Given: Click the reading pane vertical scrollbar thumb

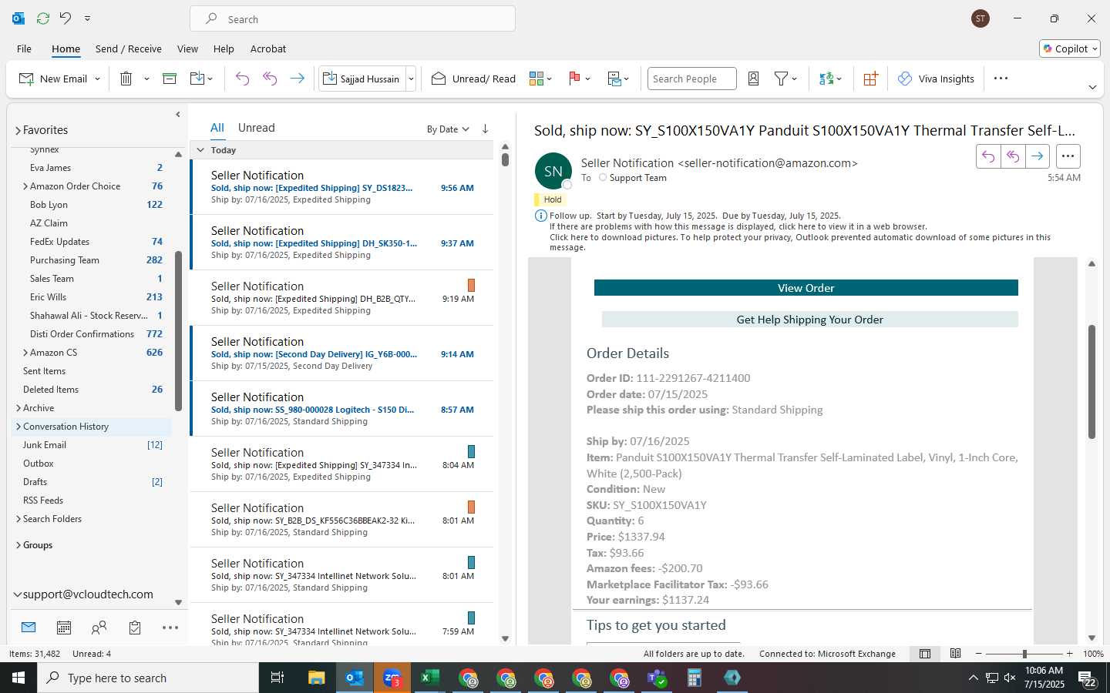Looking at the screenshot, I should tap(1091, 381).
